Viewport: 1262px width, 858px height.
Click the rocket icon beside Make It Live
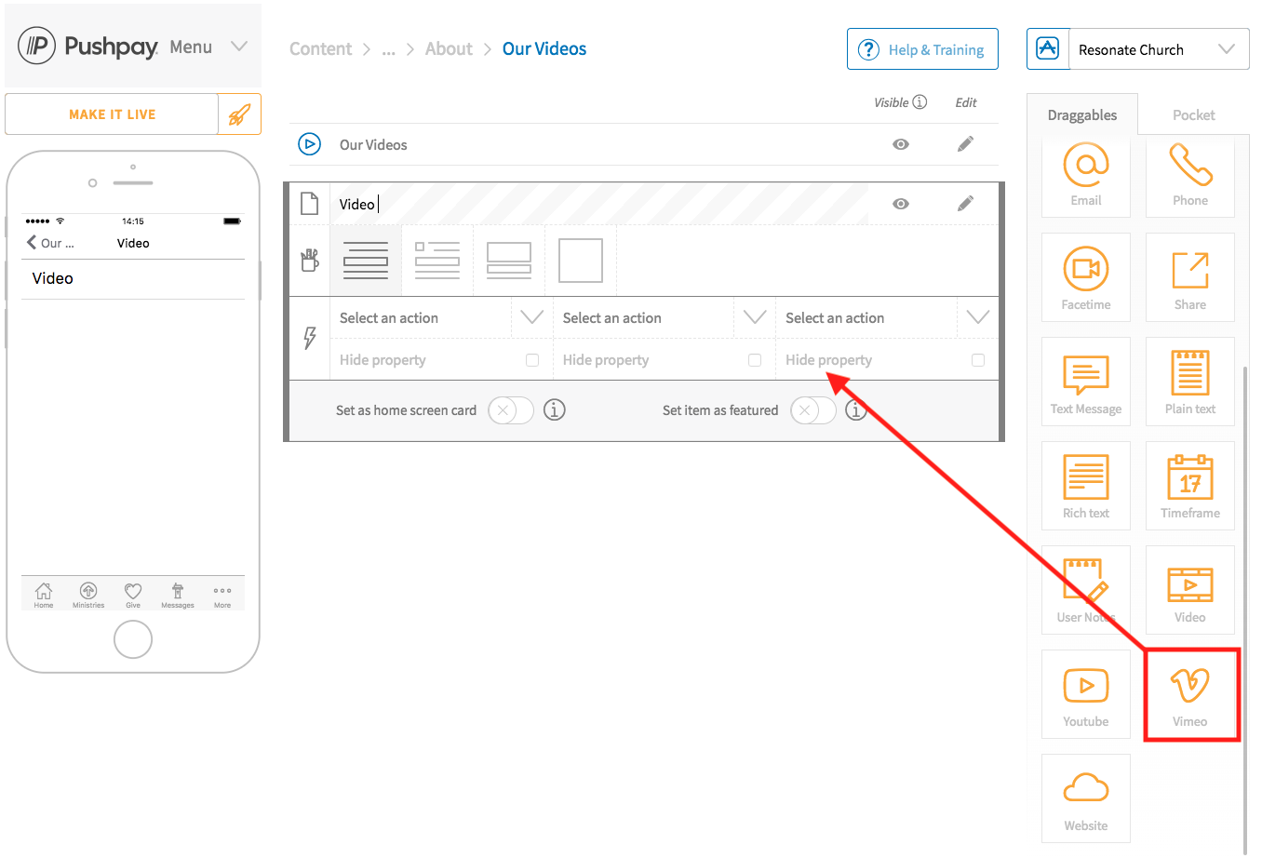pyautogui.click(x=240, y=114)
